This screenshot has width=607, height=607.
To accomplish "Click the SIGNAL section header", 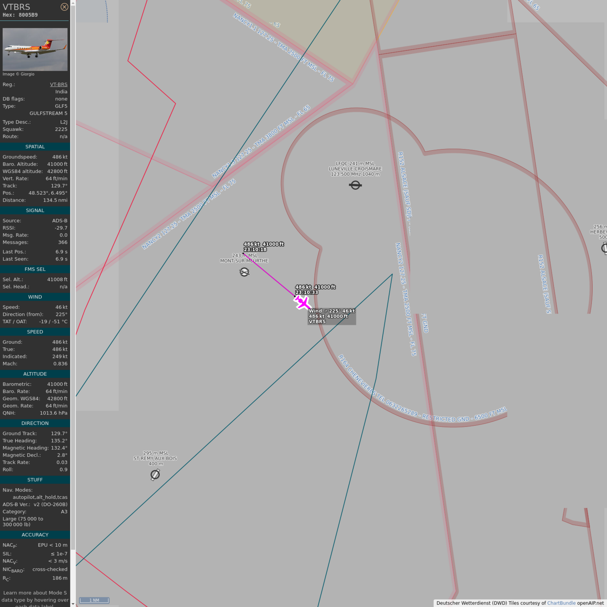I will tap(35, 210).
